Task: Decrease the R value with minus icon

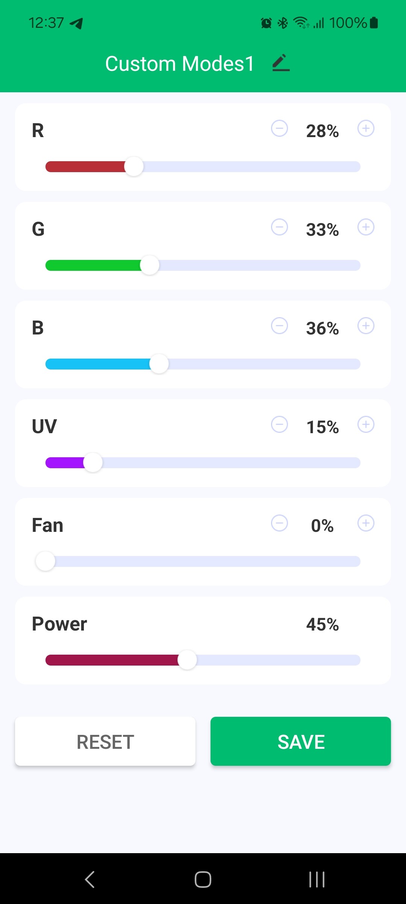Action: 279,128
